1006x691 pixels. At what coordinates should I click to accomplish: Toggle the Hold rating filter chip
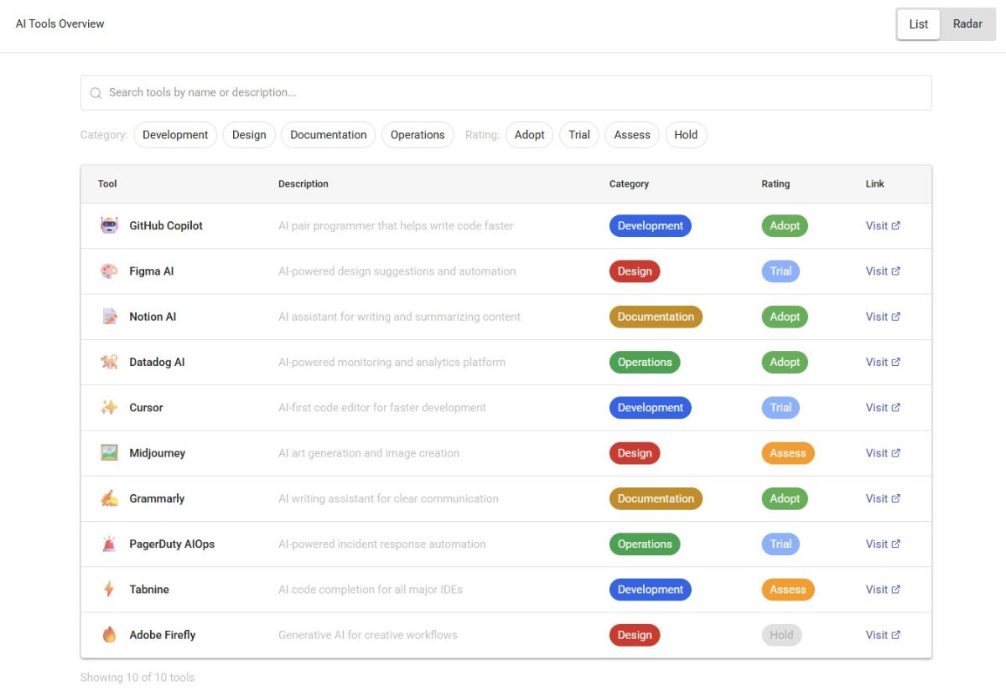[686, 134]
